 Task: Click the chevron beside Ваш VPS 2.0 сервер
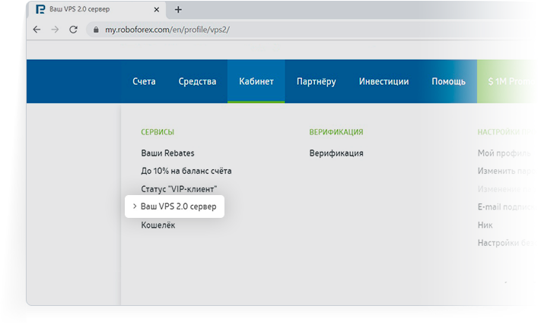[135, 206]
